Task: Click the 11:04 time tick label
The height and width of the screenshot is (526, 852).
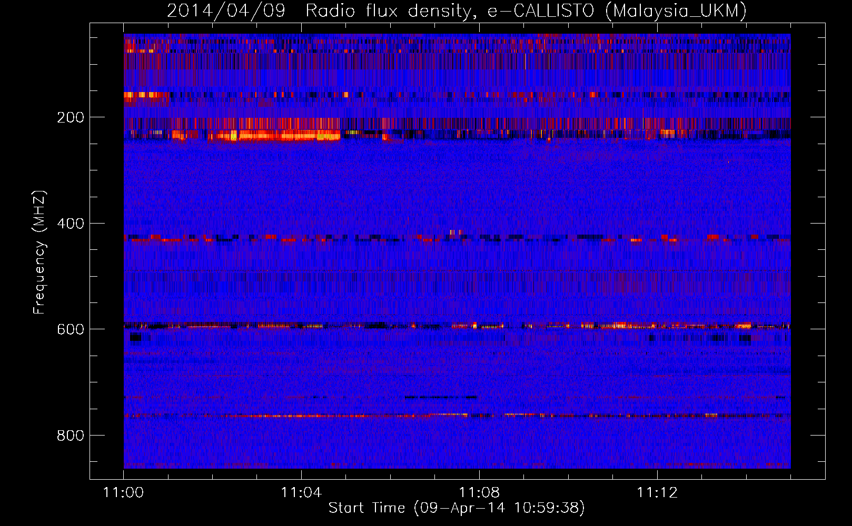Action: (301, 492)
